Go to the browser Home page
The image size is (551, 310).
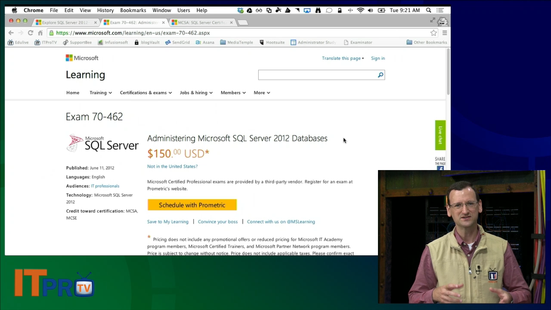coord(40,33)
